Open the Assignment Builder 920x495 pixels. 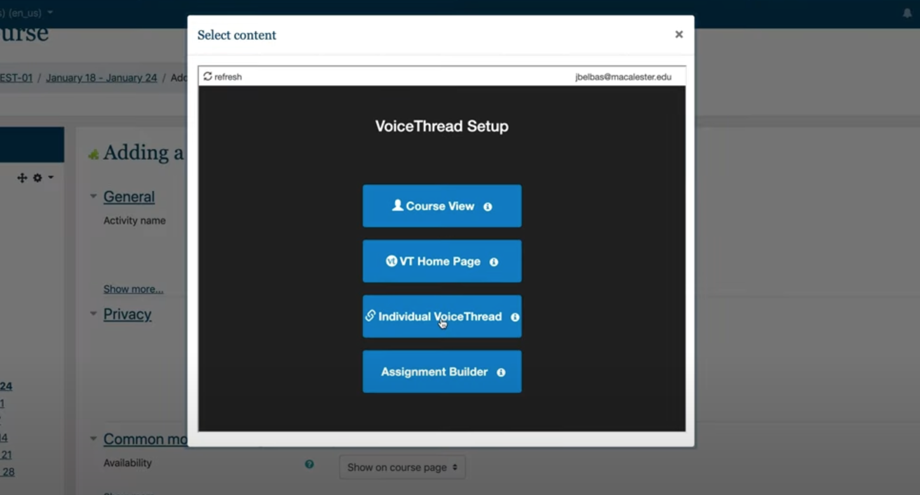tap(435, 372)
